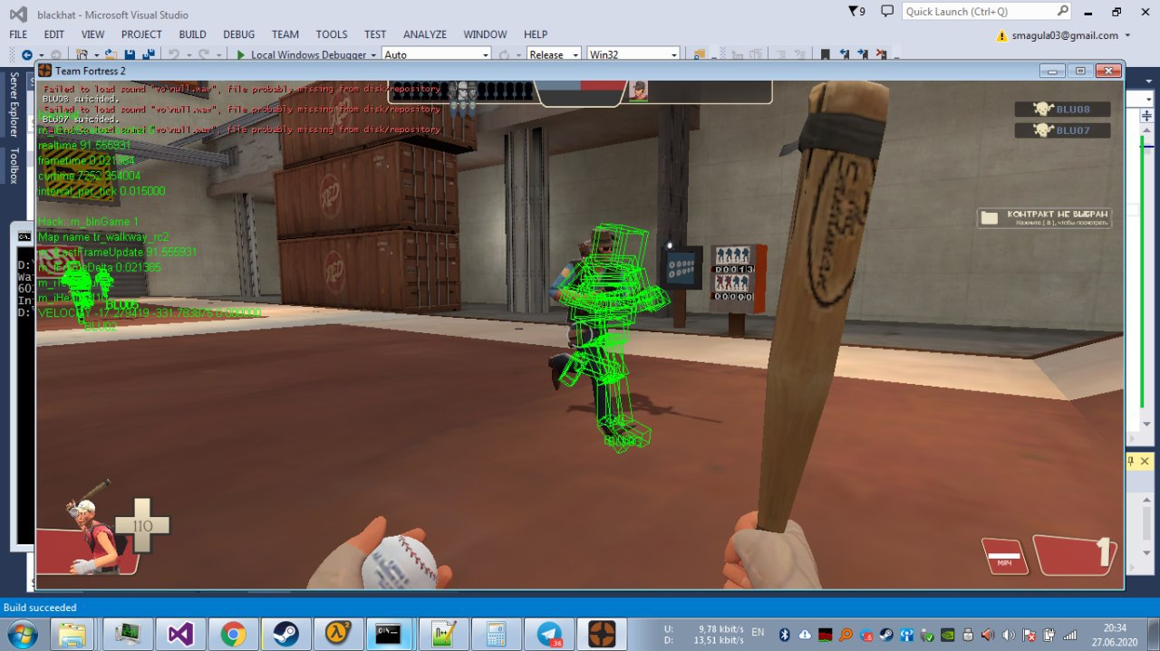This screenshot has width=1160, height=651.
Task: Open the TEAM menu
Action: click(x=285, y=34)
